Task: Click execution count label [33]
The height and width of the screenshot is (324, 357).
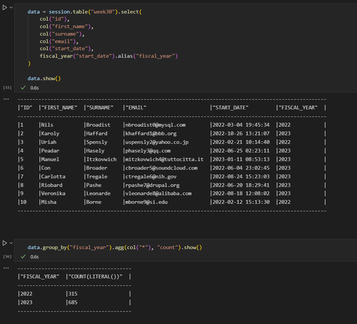Action: (7, 88)
